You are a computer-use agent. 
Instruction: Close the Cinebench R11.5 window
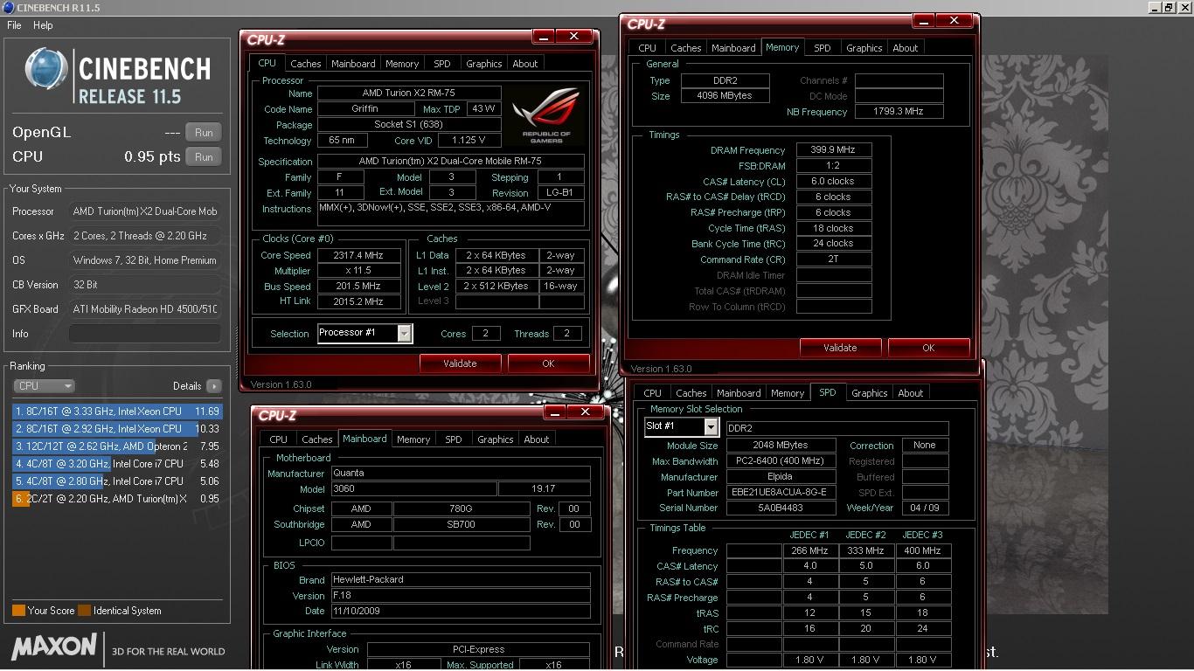tap(1184, 7)
